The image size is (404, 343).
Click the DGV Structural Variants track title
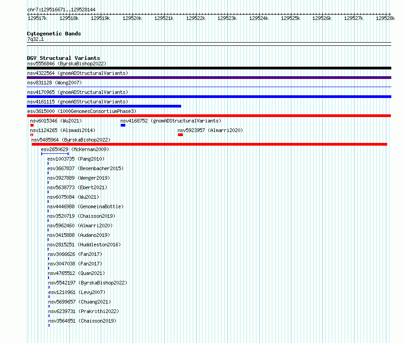point(64,58)
